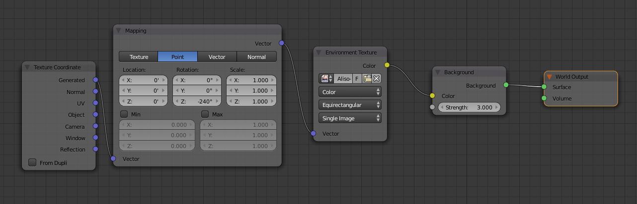
Task: Select the Normal mapping type tab
Action: [256, 57]
